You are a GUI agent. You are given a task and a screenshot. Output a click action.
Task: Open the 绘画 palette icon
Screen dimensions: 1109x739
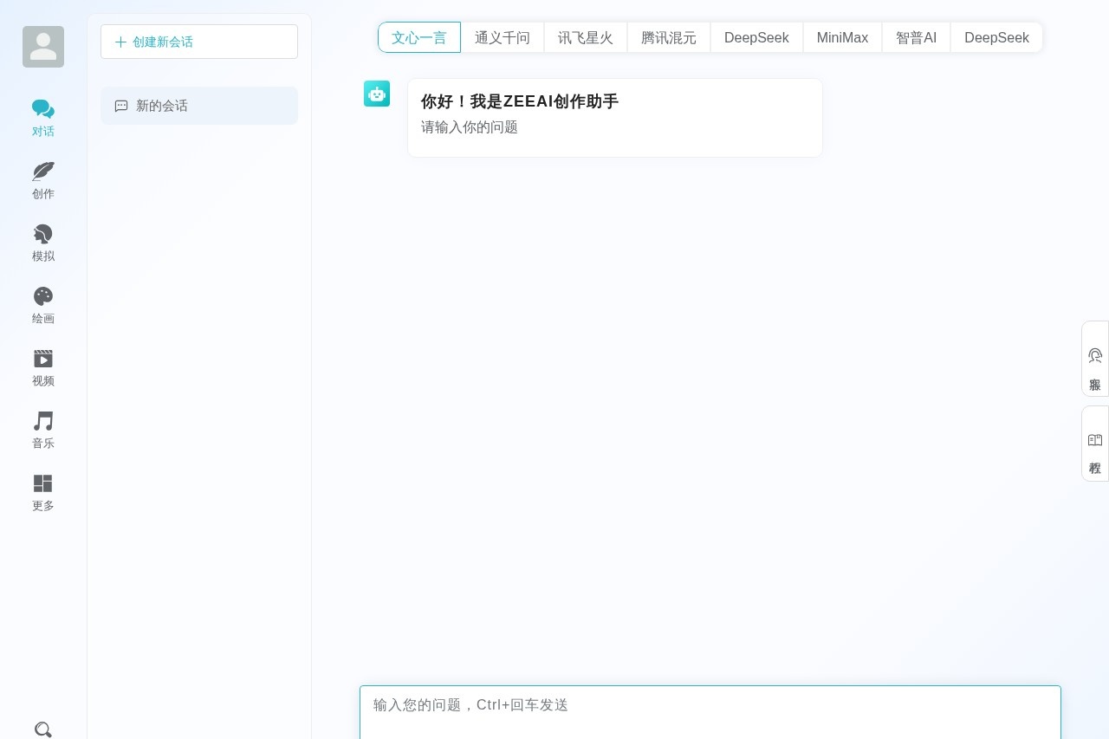click(x=43, y=296)
